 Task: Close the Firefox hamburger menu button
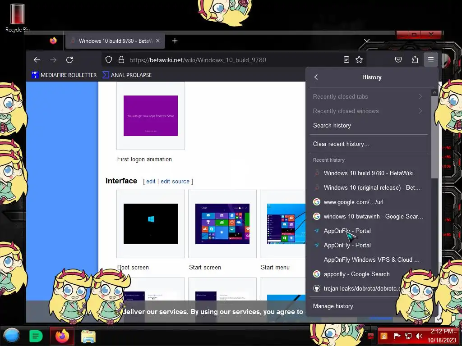(x=431, y=59)
